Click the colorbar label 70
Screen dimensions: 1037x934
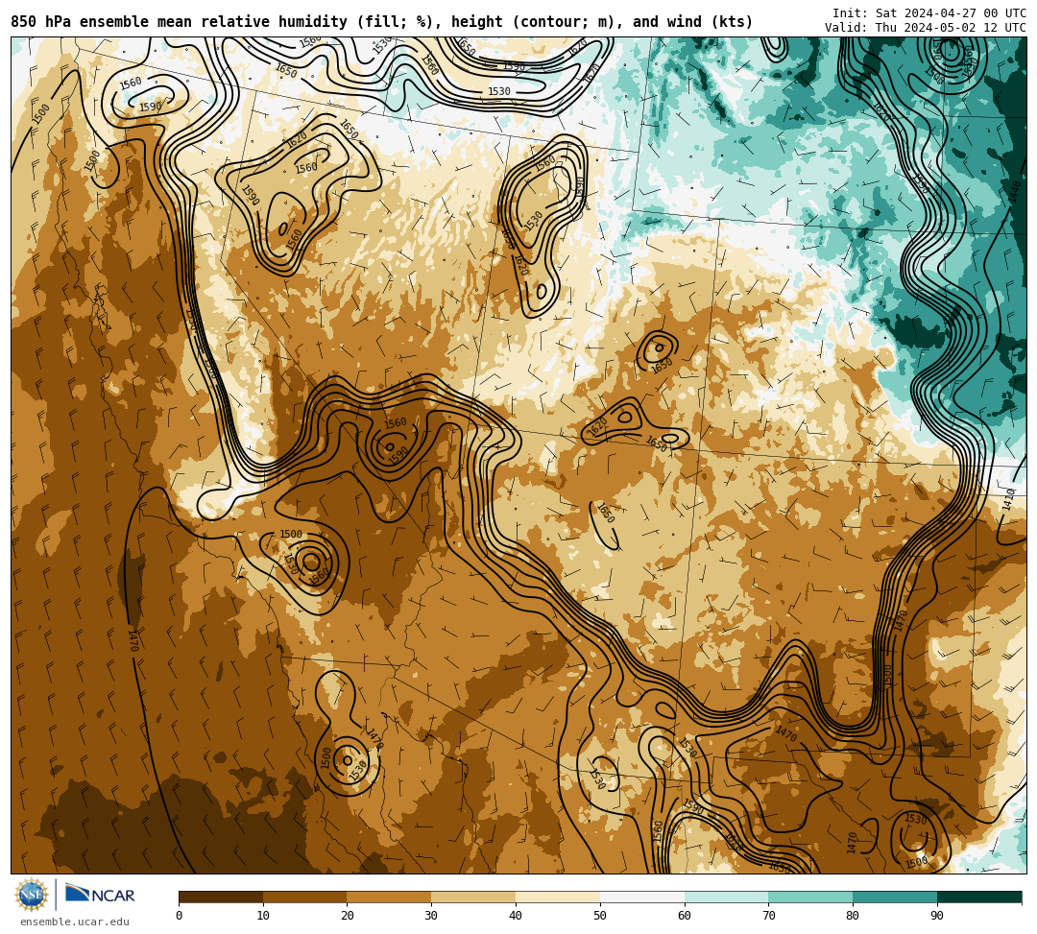click(768, 916)
